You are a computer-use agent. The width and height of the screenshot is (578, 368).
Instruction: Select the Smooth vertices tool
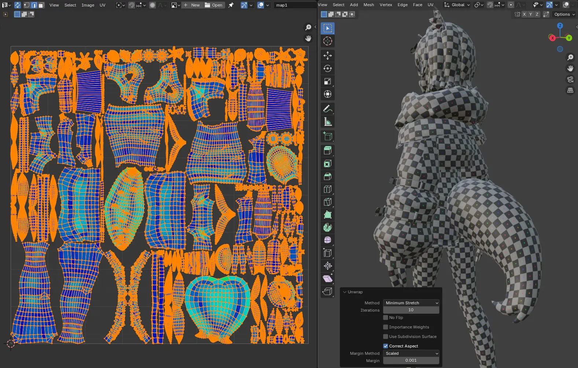tap(328, 240)
